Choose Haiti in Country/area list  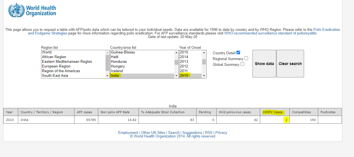point(142,57)
